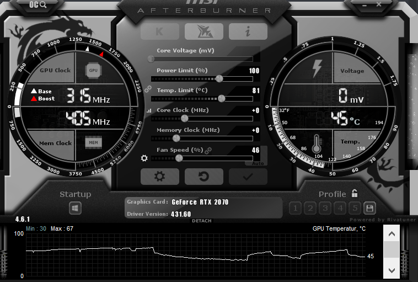Save profile with the floppy disk icon
The image size is (418, 282).
click(x=369, y=208)
